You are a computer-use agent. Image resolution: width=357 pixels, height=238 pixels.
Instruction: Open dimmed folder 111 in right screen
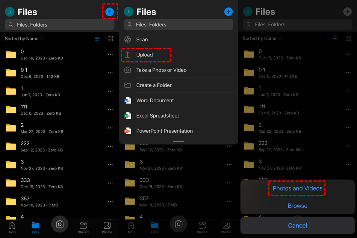pos(298,109)
